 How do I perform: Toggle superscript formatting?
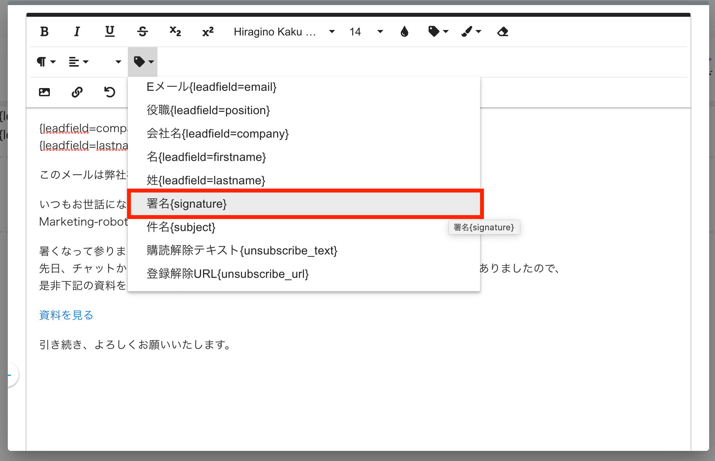coord(208,32)
